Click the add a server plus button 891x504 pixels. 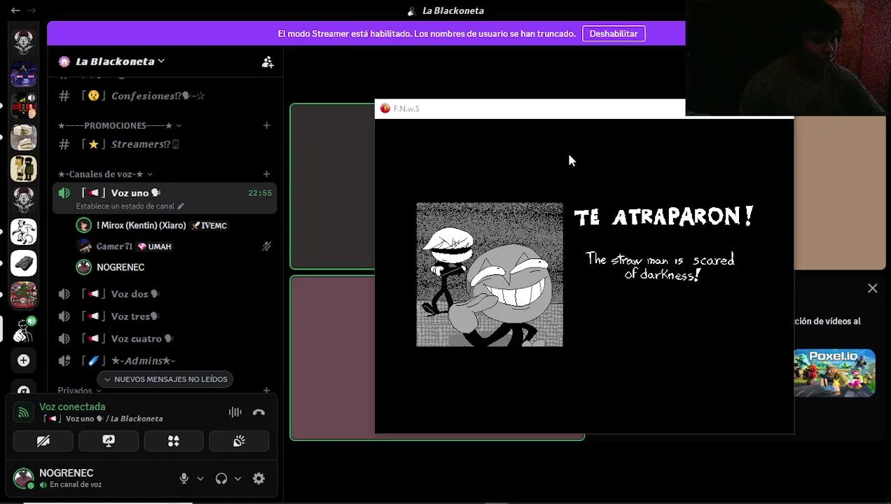point(23,360)
